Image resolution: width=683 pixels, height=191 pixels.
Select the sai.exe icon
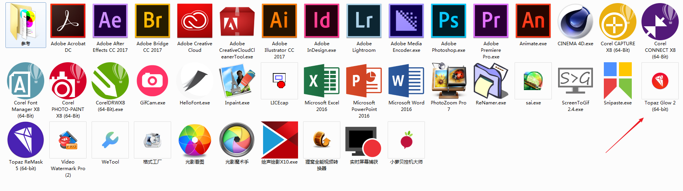(x=533, y=81)
